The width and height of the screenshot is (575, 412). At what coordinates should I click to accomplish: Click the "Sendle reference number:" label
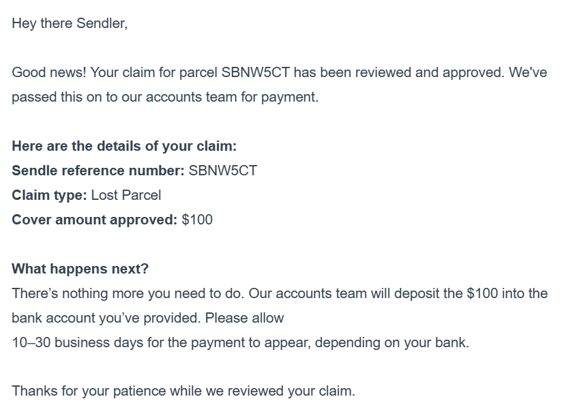coord(98,171)
